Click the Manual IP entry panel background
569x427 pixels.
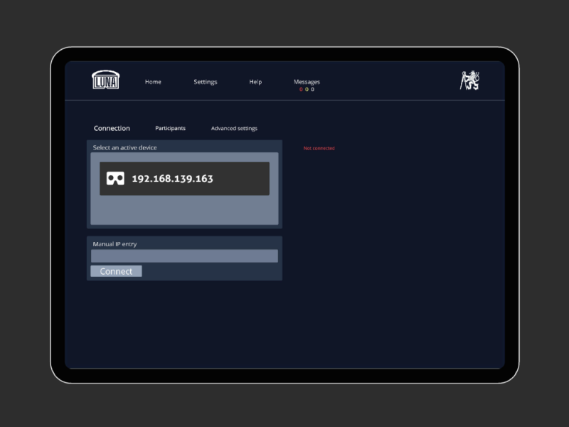click(213, 272)
